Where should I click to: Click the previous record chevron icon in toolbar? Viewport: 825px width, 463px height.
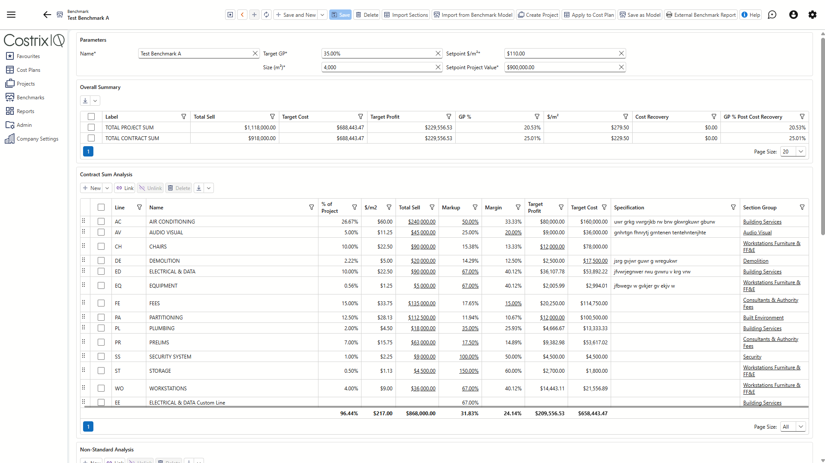pos(242,15)
